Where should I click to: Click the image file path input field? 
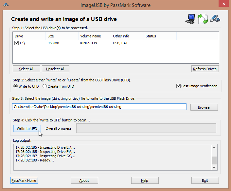click(99, 107)
